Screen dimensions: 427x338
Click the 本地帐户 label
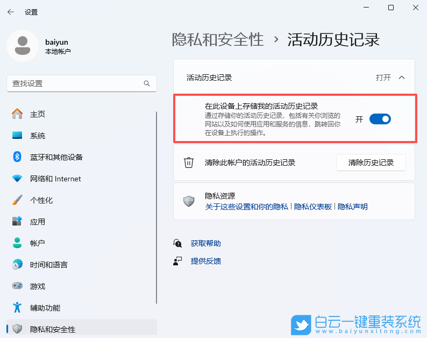(58, 51)
